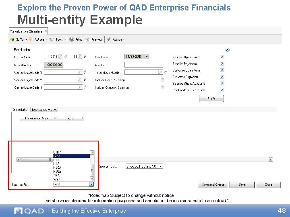Viewport: 290px width, 217px height.
Task: Click the entity list's scroll-down arrow
Action: coord(92,179)
